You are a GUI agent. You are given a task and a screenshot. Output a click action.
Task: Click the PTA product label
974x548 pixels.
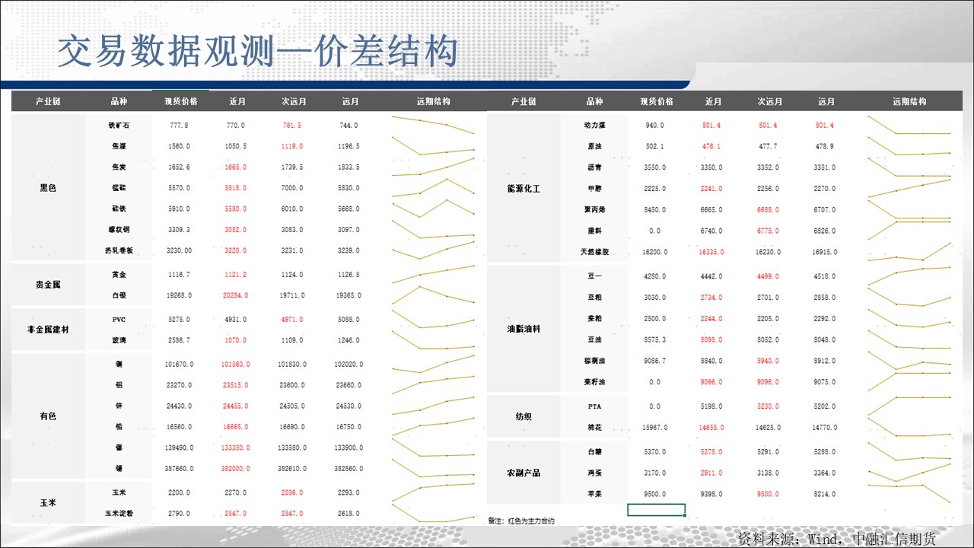click(594, 406)
